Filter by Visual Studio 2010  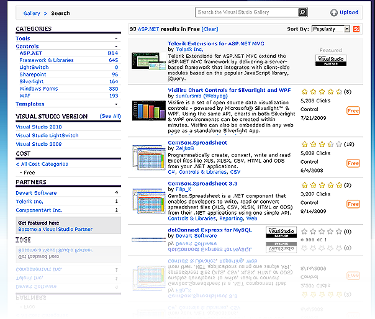38,127
